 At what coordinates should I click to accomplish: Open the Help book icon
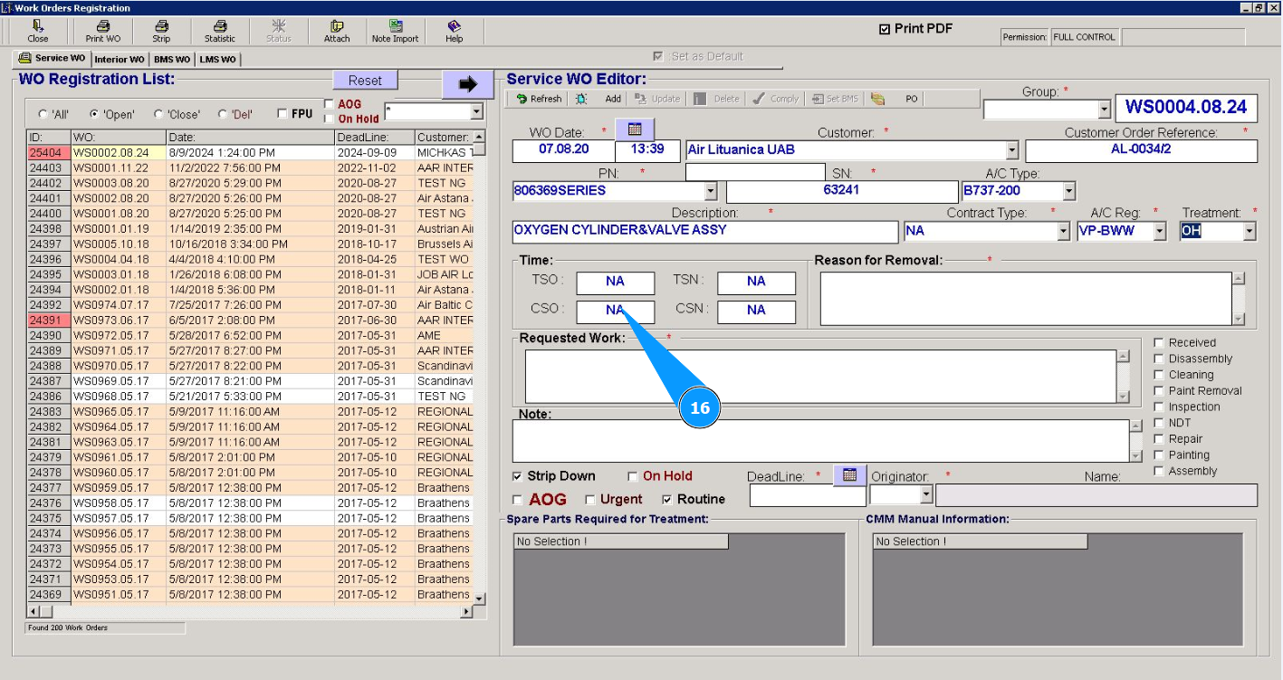[454, 27]
